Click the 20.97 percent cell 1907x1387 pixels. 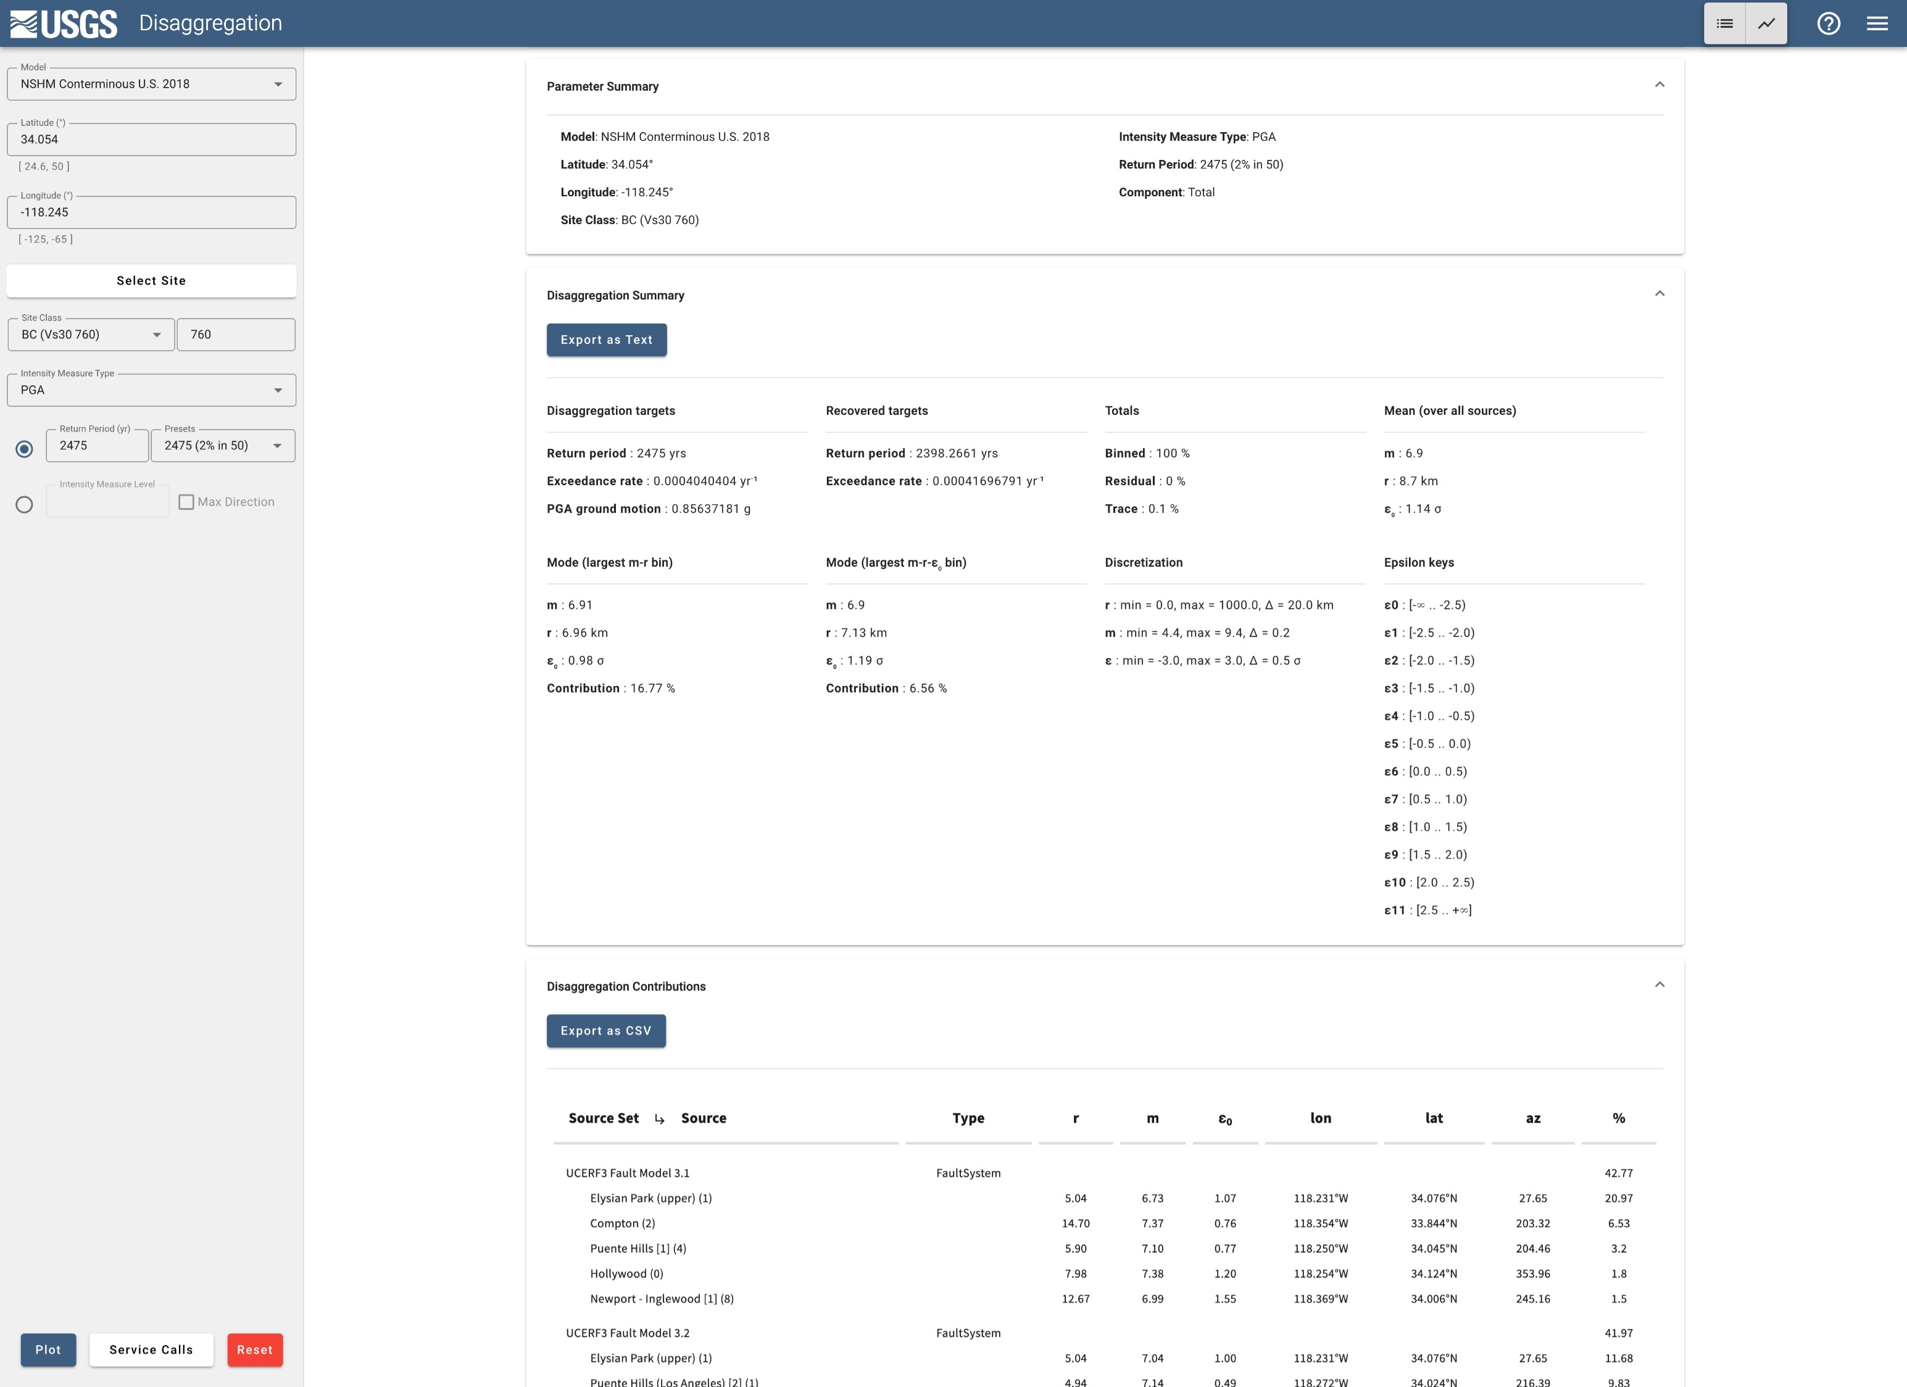pyautogui.click(x=1619, y=1199)
